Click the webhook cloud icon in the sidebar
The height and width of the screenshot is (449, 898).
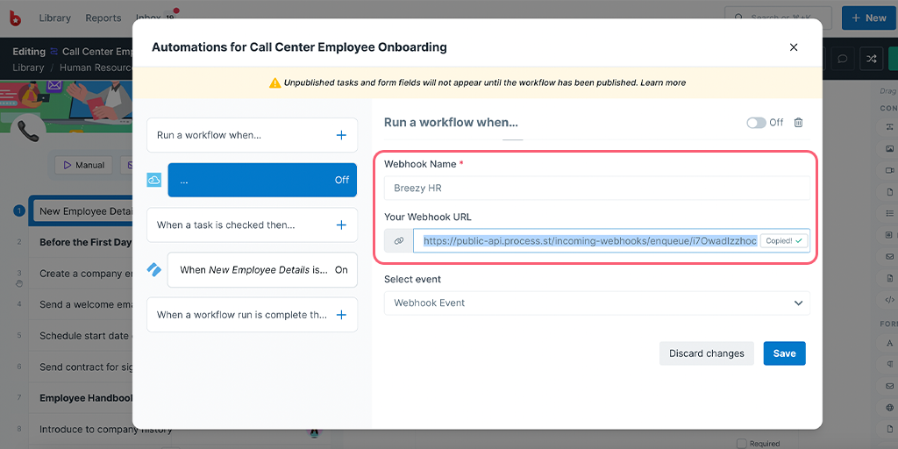pos(154,180)
